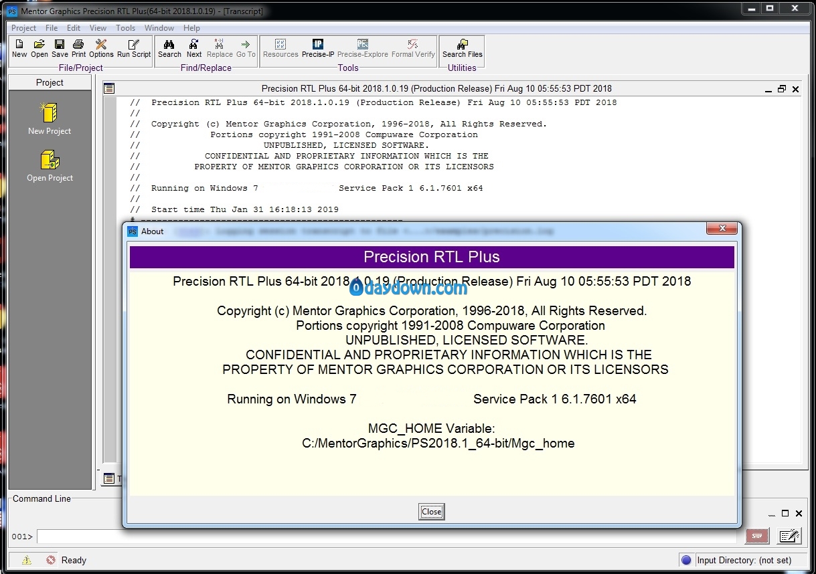816x574 pixels.
Task: Open the Help menu
Action: pyautogui.click(x=191, y=28)
